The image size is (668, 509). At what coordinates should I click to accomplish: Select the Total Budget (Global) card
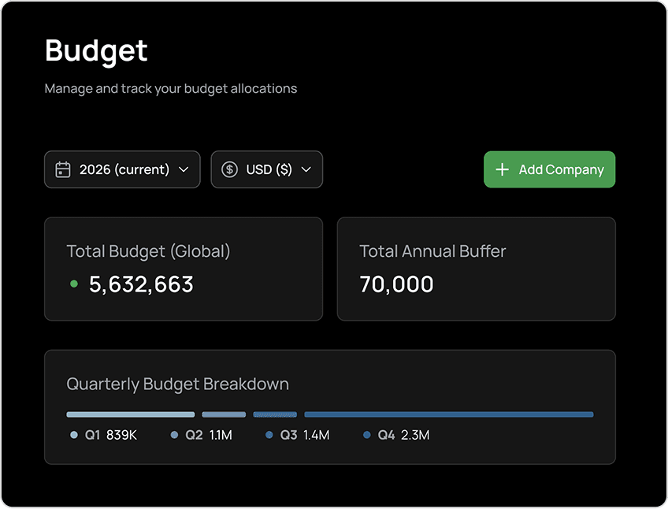click(x=184, y=268)
